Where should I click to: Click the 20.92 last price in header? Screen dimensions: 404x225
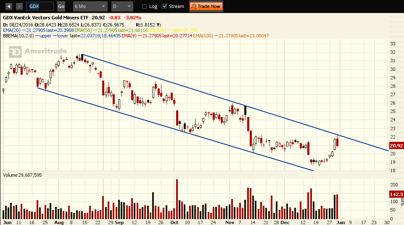click(x=98, y=18)
